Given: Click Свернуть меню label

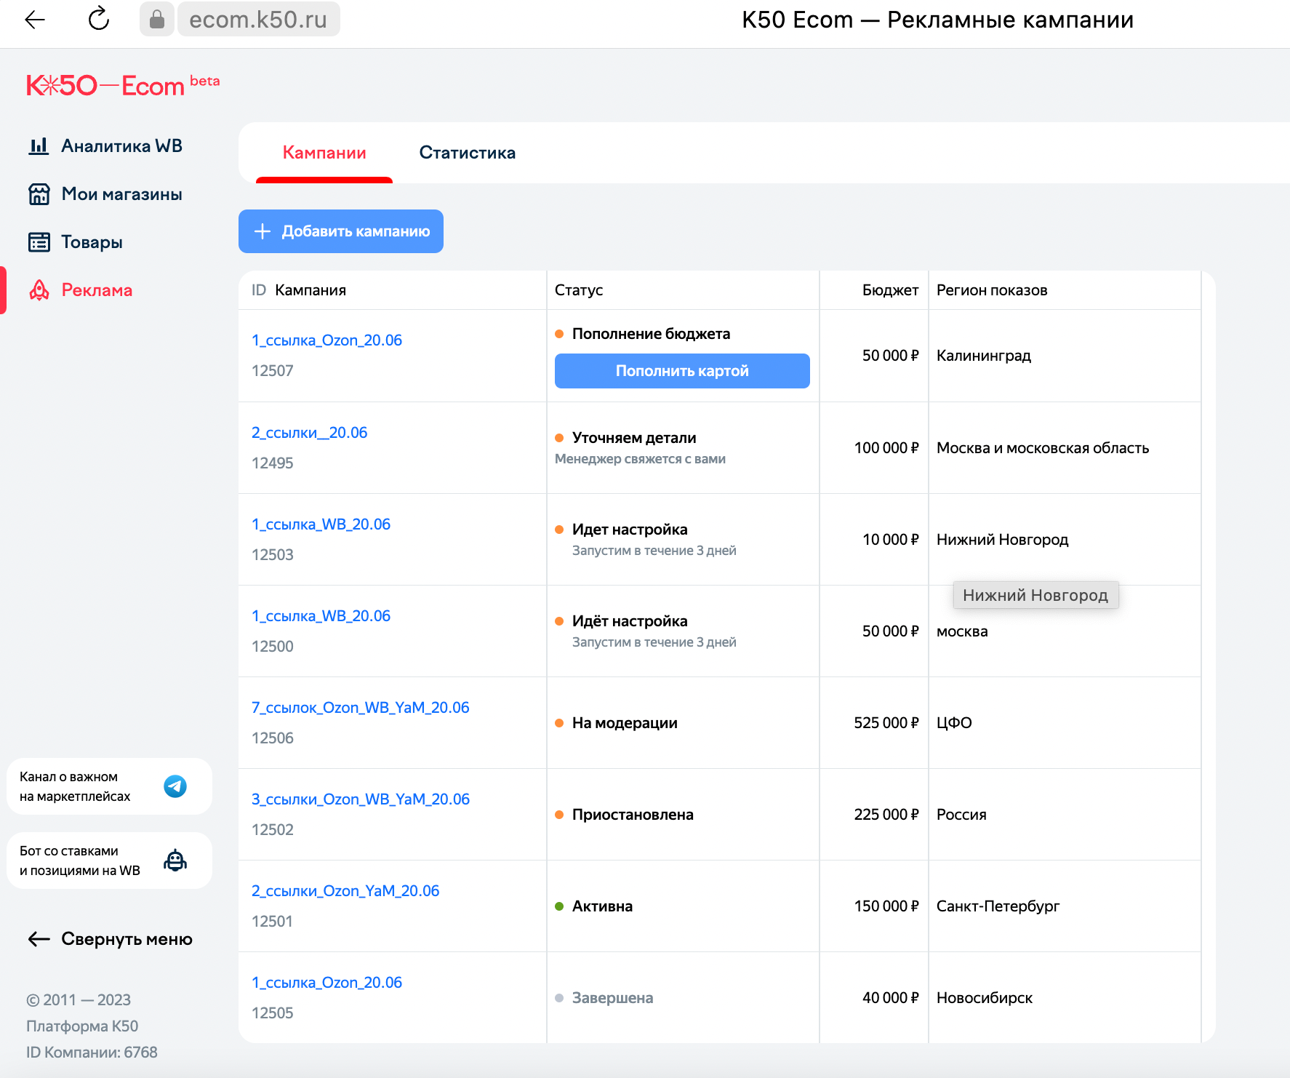Looking at the screenshot, I should (127, 939).
